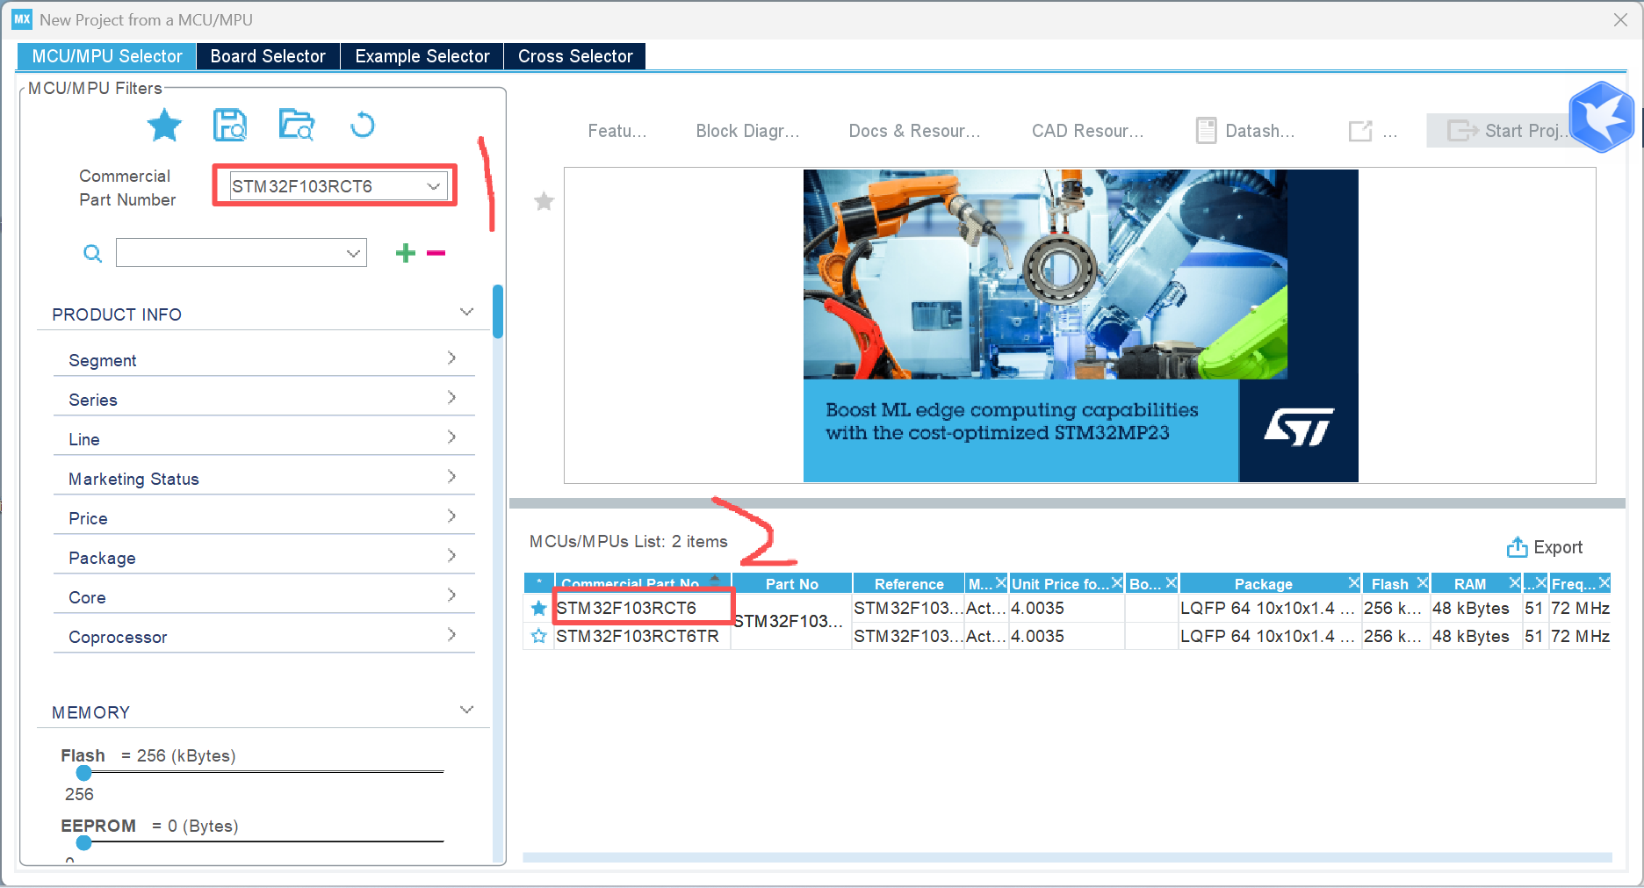
Task: Sort by the Reference column header
Action: 909,583
